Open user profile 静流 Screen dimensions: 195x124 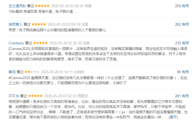point(12,72)
